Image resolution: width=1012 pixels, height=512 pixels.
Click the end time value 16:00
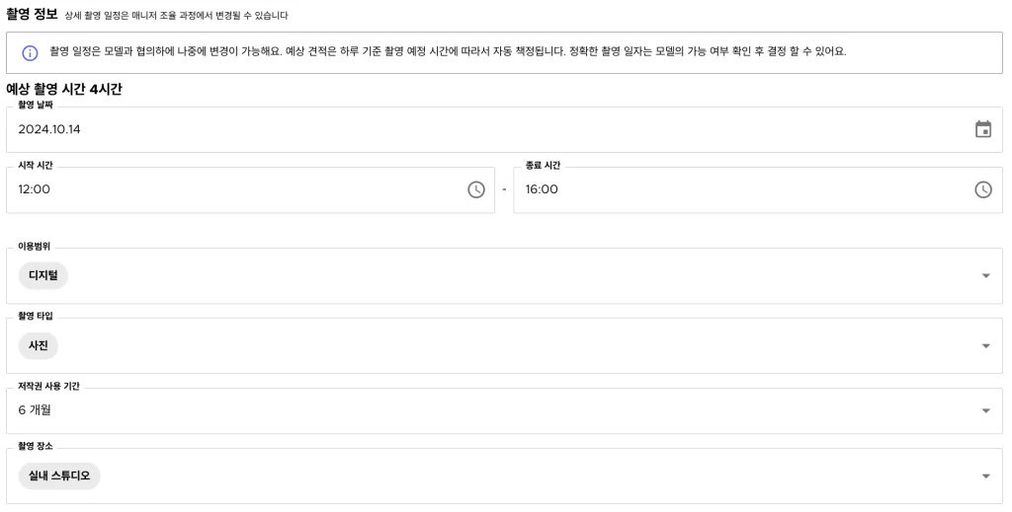click(x=542, y=189)
